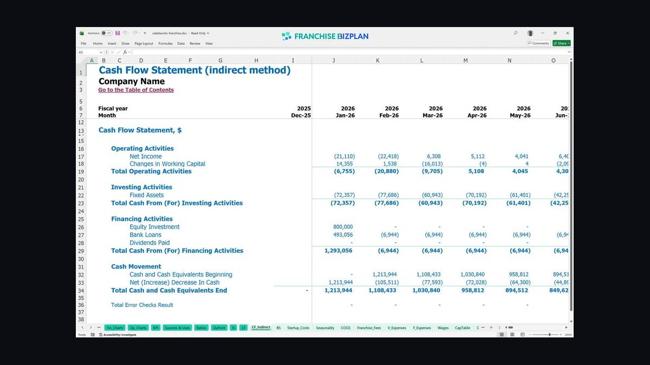
Task: Click the Search magnifier icon
Action: (x=515, y=33)
